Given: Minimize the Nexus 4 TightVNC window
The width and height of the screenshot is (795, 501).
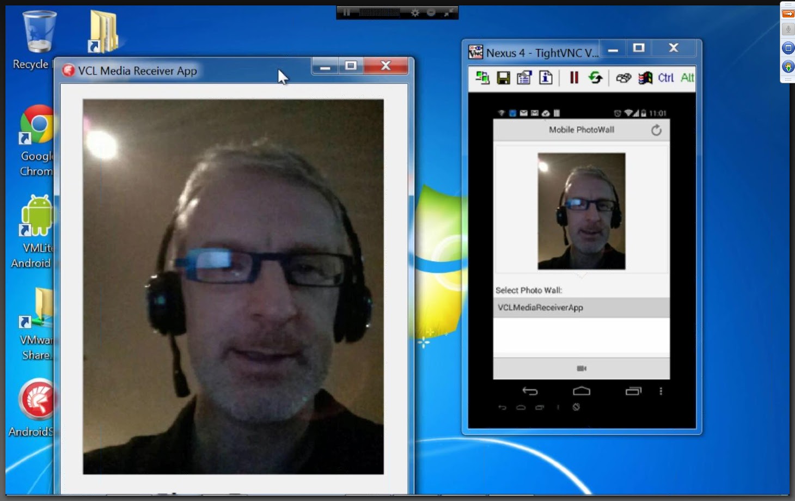Looking at the screenshot, I should click(x=613, y=49).
